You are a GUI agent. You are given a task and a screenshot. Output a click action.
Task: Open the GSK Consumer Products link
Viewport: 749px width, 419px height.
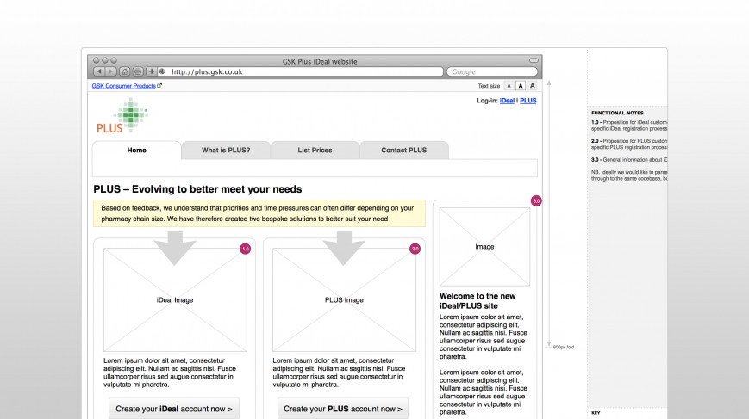pos(124,86)
